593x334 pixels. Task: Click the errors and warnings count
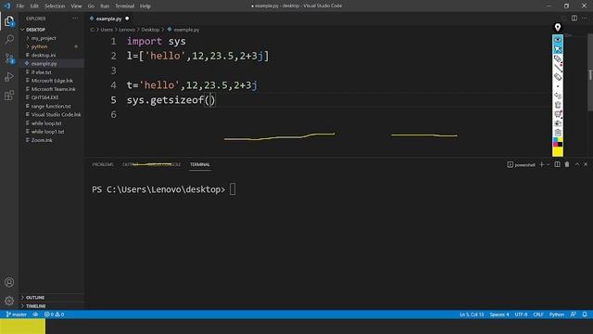(54, 315)
